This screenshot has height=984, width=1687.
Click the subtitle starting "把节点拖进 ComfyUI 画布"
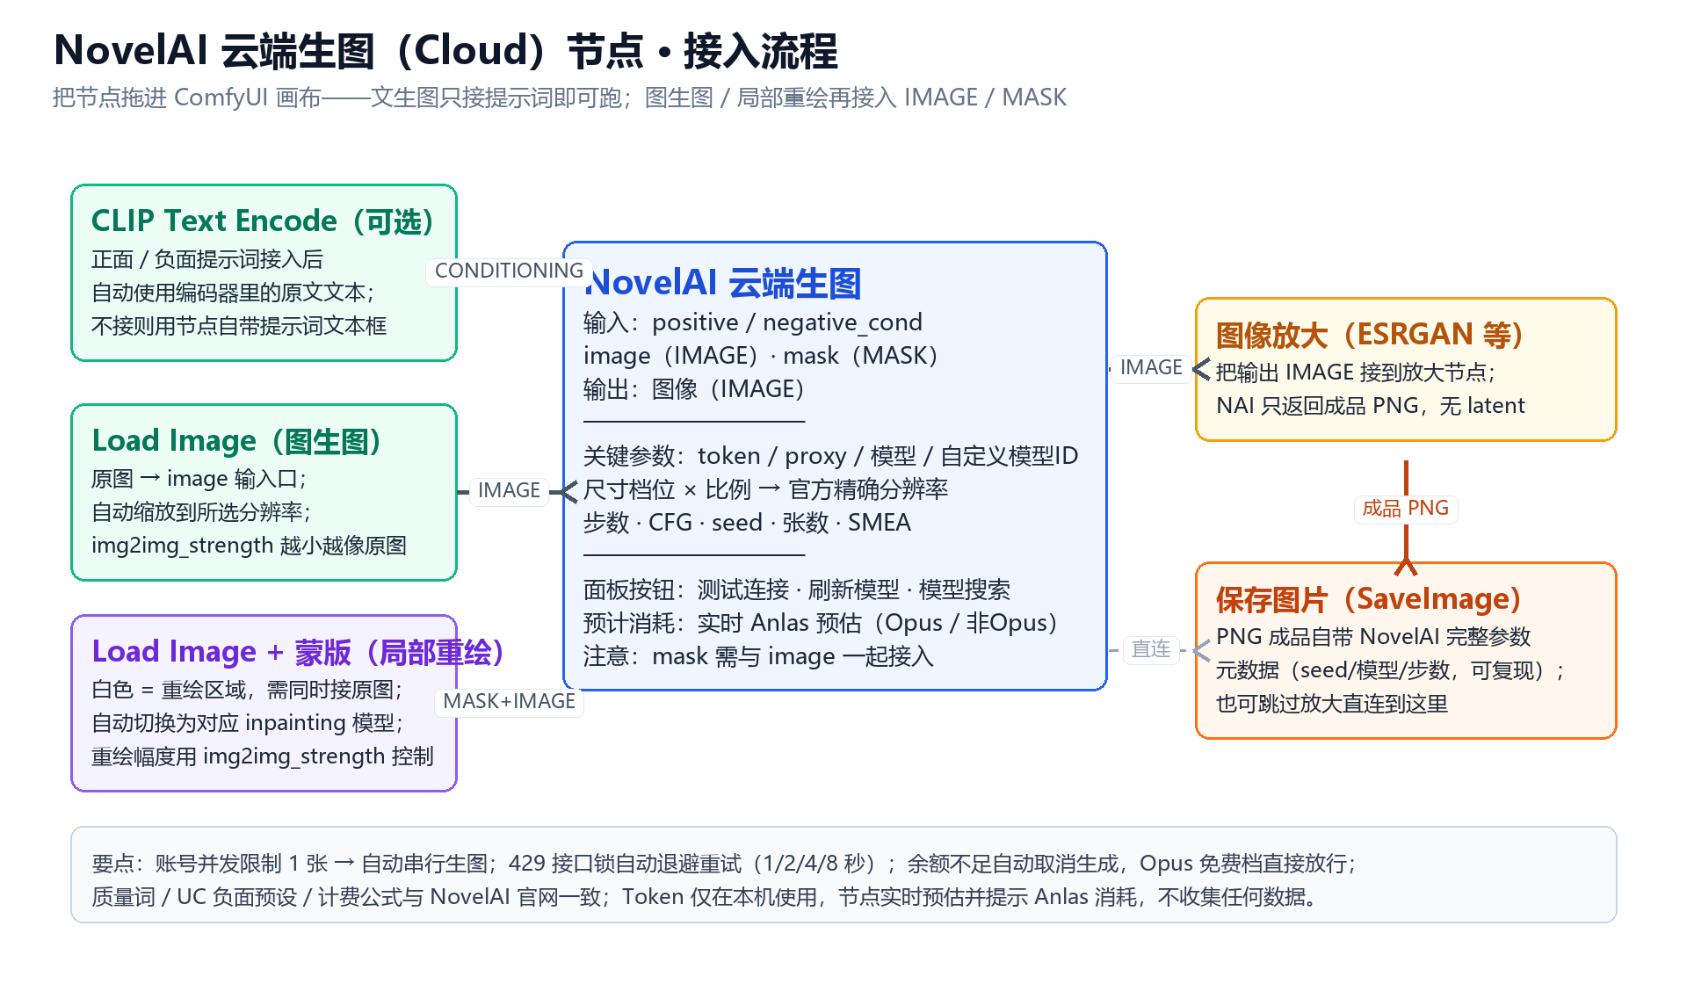pos(560,98)
